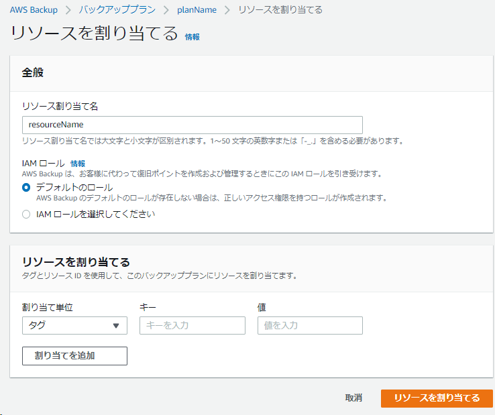Click the リソース割り当て名 field label

tap(61, 106)
